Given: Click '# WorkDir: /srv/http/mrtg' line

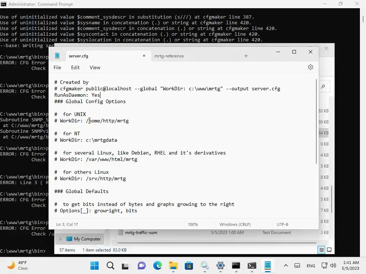Looking at the screenshot, I should pyautogui.click(x=90, y=179).
